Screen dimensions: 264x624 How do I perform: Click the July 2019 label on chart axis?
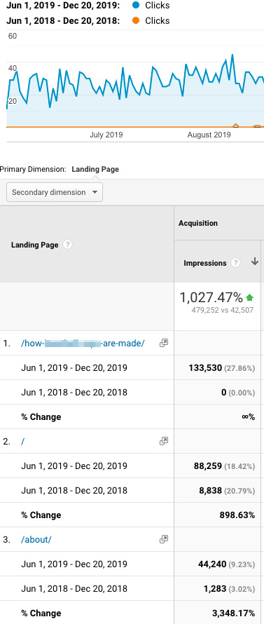(x=106, y=135)
